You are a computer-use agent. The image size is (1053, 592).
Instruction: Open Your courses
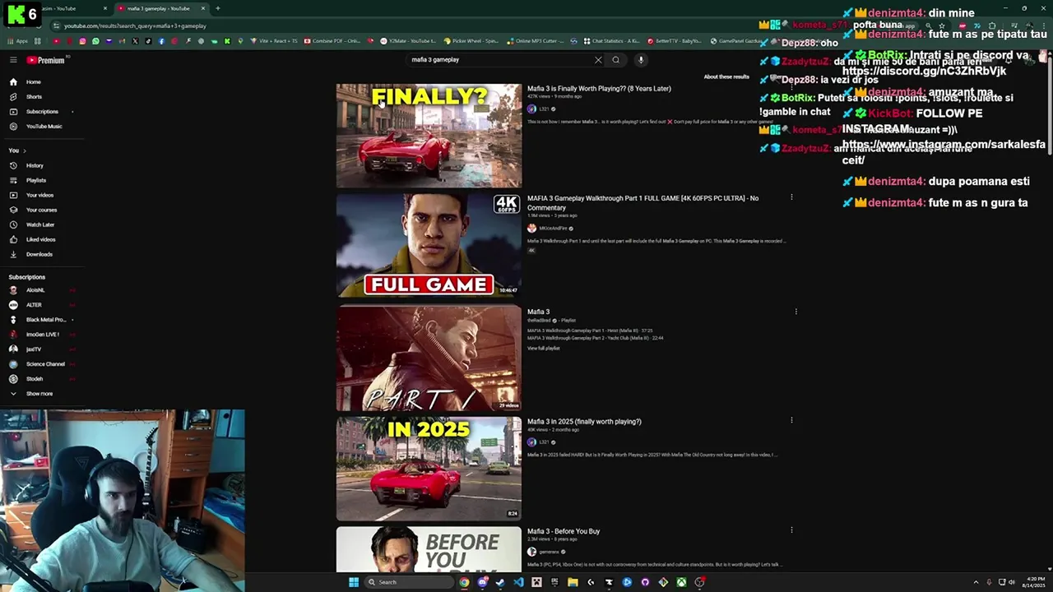click(41, 210)
